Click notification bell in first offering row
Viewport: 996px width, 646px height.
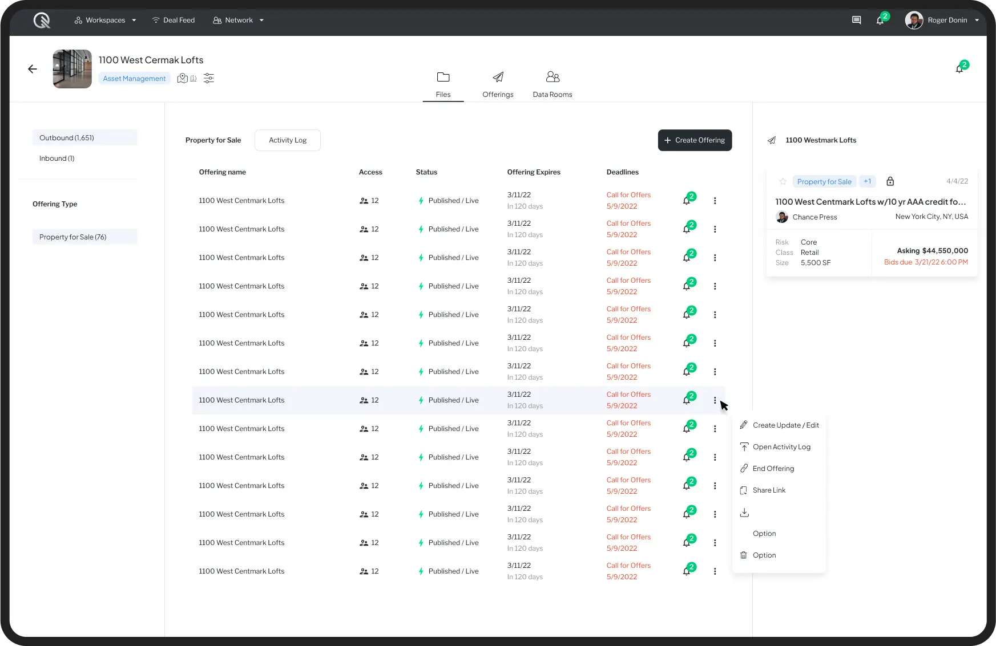(687, 201)
